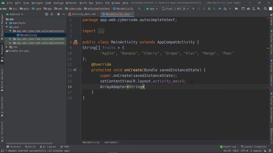Open SDK Manager icon in toolbar

tap(259, 8)
